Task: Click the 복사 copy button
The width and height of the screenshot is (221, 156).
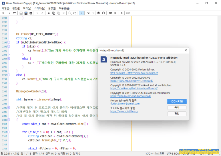Action: 177,107
